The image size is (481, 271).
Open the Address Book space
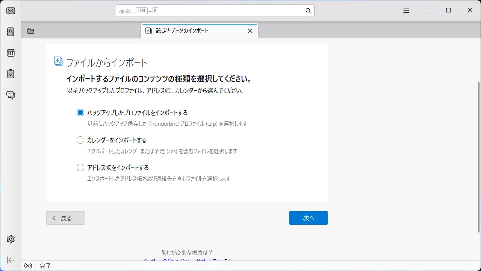(11, 32)
